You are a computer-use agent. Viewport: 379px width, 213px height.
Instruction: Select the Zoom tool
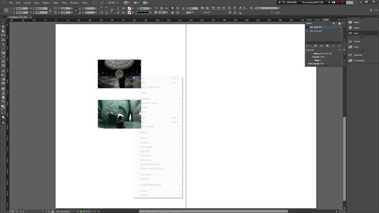tap(3, 102)
